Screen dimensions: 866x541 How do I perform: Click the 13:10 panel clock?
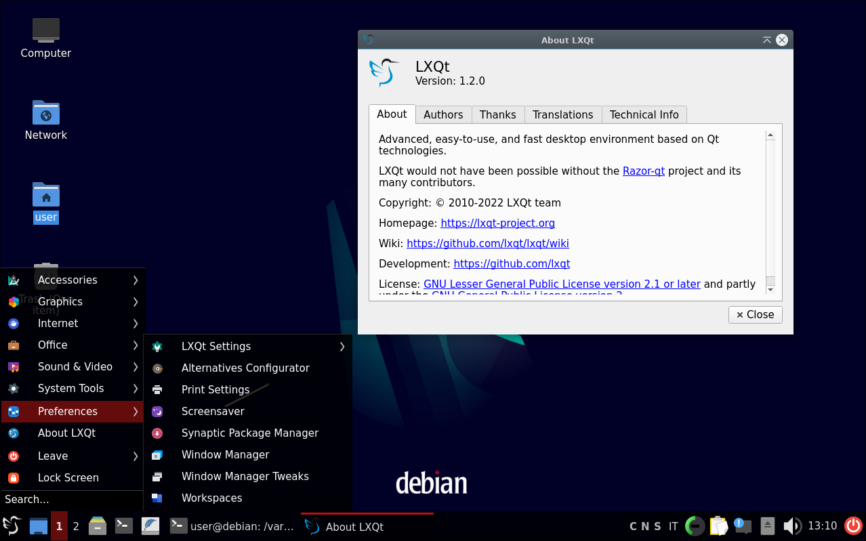coord(823,526)
